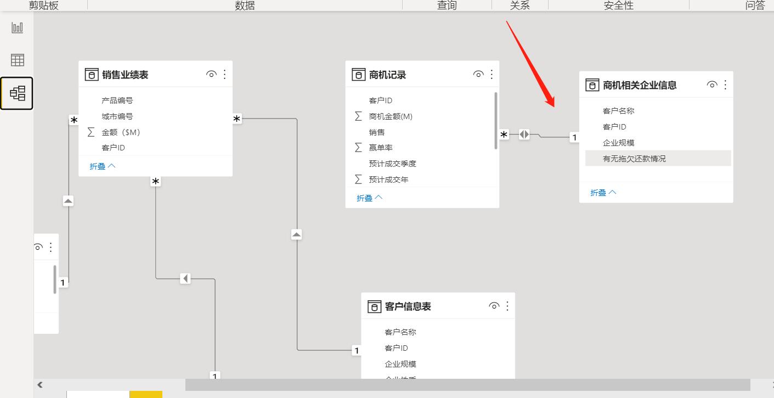774x398 pixels.
Task: Collapse the 商机相关企业信息 field list
Action: point(603,193)
